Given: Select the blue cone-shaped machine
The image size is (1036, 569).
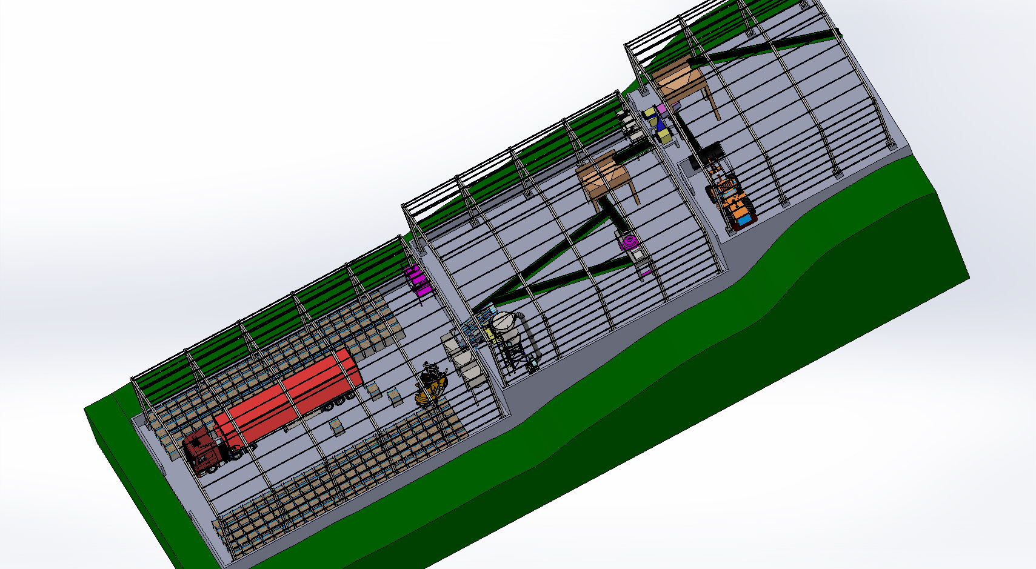Looking at the screenshot, I should pos(660,124).
